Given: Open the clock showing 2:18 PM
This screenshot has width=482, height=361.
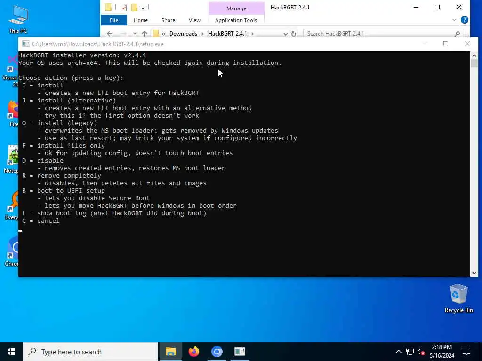Looking at the screenshot, I should click(442, 352).
